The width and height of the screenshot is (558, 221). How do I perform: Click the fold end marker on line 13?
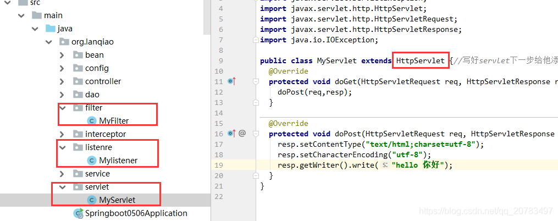[x=256, y=102]
